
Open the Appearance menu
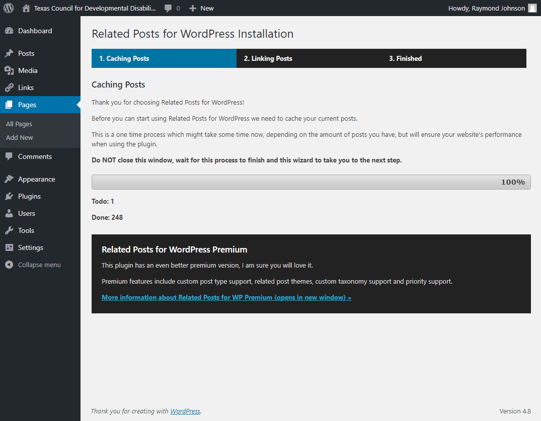pyautogui.click(x=37, y=179)
